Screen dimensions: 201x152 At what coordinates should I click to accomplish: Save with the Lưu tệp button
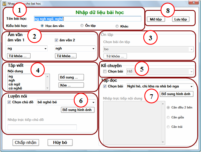tap(181, 19)
